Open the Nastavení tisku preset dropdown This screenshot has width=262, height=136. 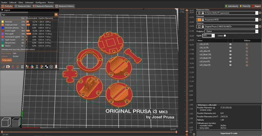[227, 13]
